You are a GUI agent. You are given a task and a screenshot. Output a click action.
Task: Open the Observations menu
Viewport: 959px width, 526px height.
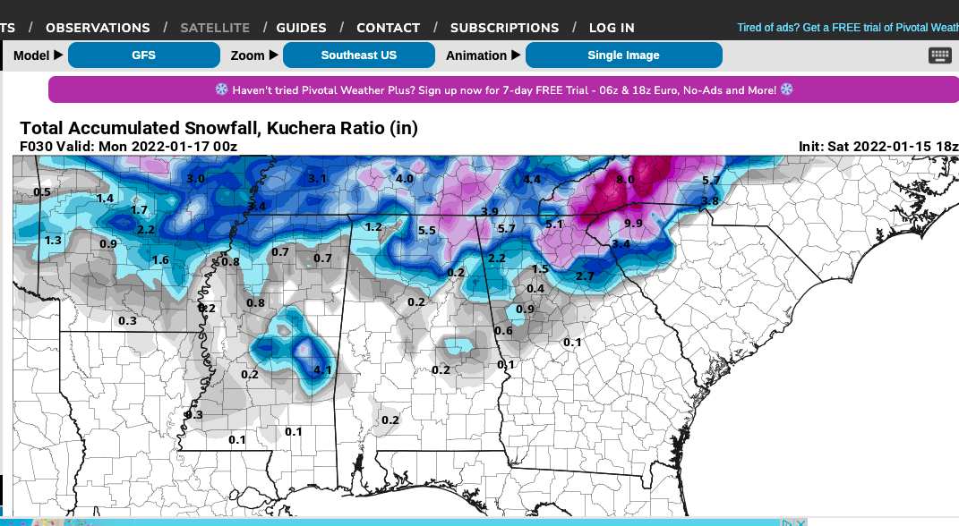tap(98, 28)
